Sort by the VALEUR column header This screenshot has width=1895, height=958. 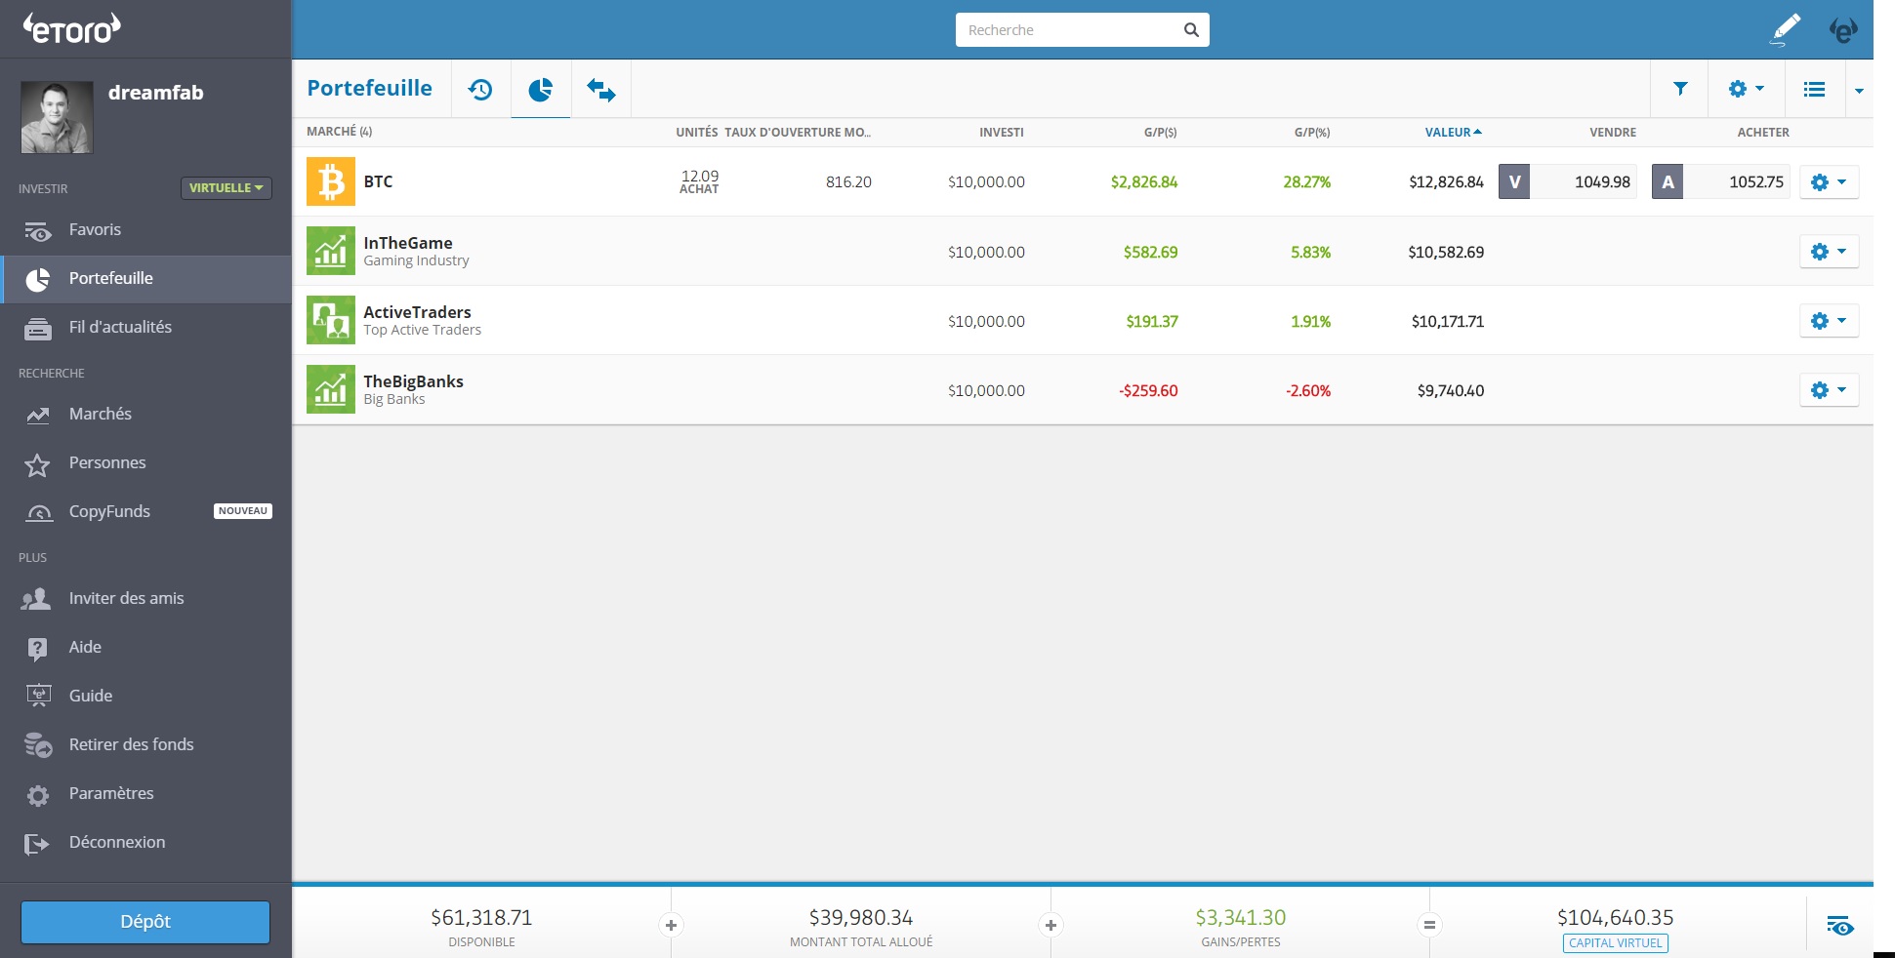point(1452,132)
